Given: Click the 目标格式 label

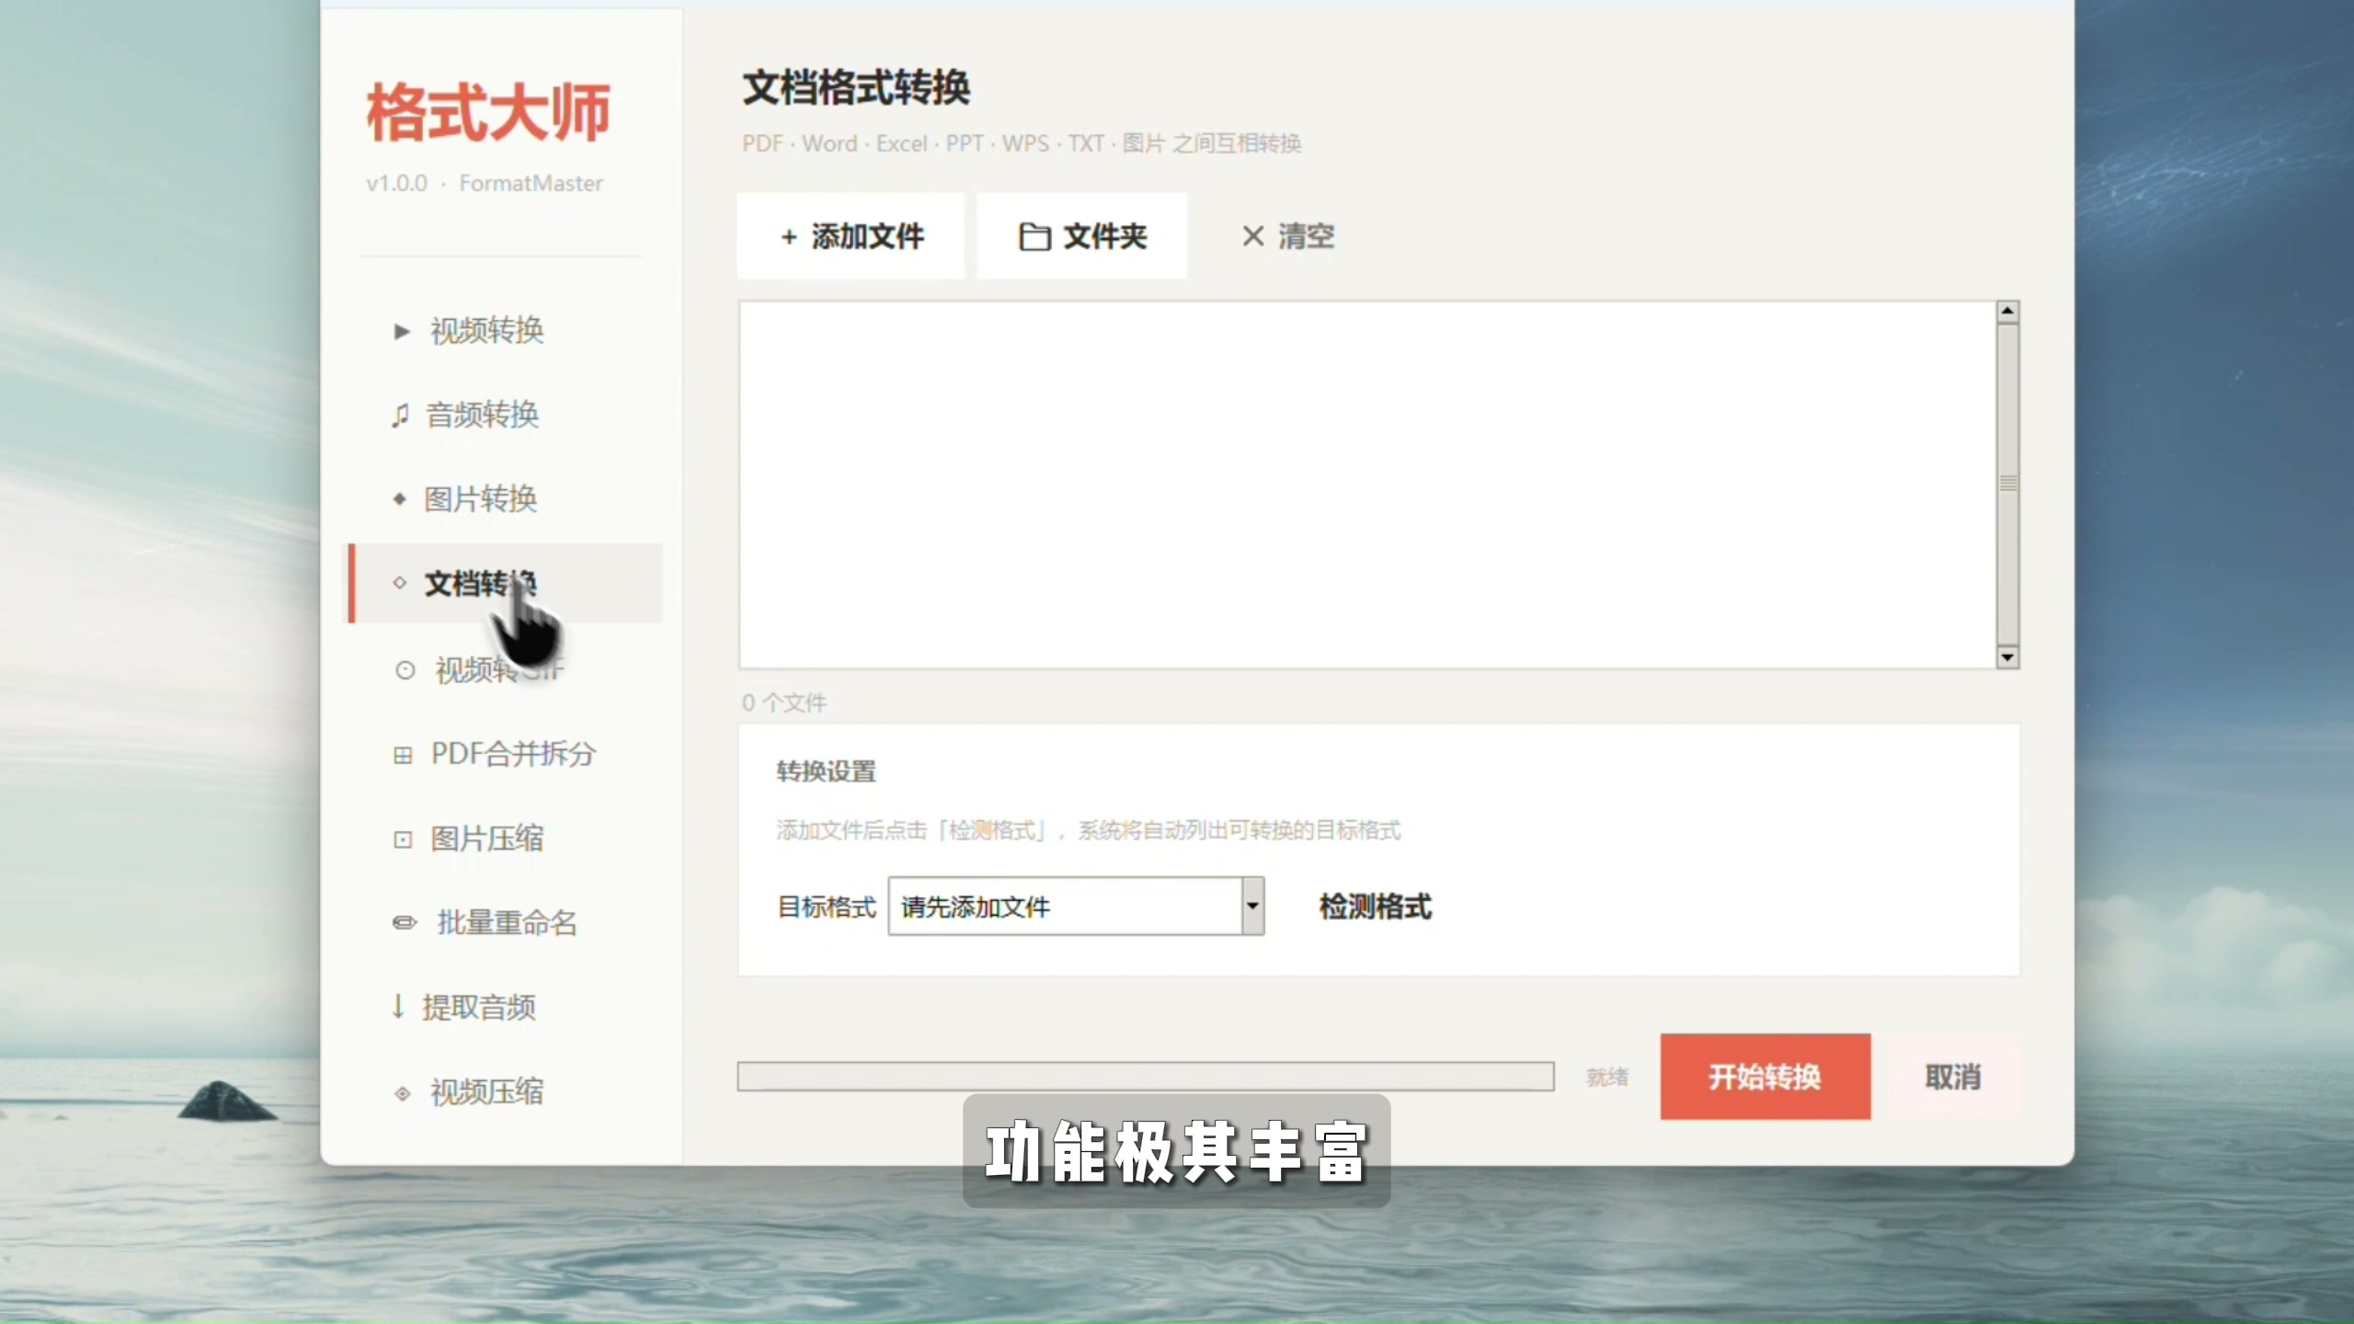Looking at the screenshot, I should pos(827,907).
